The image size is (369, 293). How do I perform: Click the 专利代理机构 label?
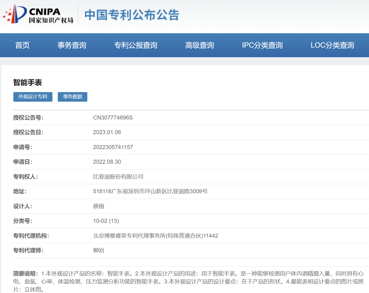point(31,236)
